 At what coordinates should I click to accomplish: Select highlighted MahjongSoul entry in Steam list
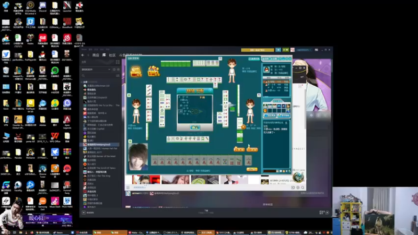click(100, 145)
